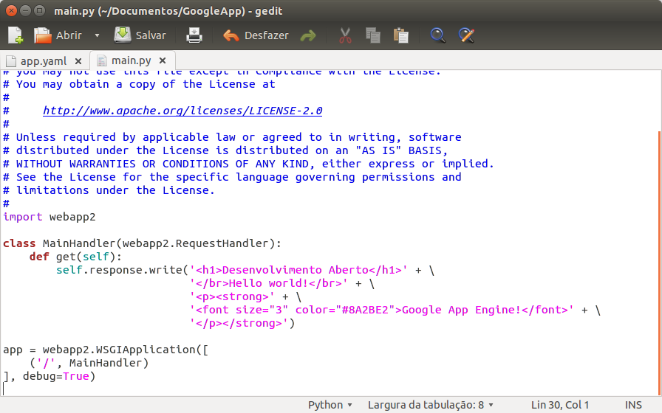The height and width of the screenshot is (413, 662).
Task: Open search with magnifying glass icon
Action: click(x=438, y=35)
